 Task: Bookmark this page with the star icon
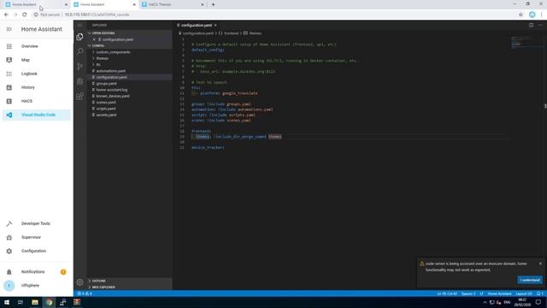click(x=521, y=15)
